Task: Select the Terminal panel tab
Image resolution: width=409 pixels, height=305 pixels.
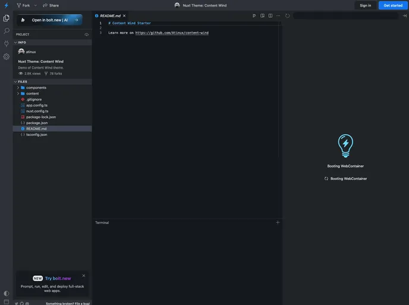Action: pos(102,222)
